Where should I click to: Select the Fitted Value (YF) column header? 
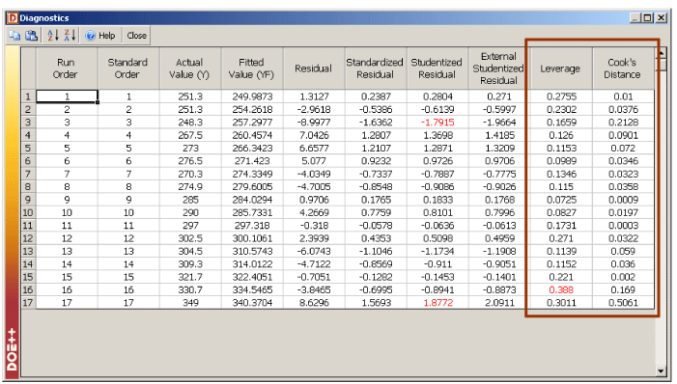[252, 69]
